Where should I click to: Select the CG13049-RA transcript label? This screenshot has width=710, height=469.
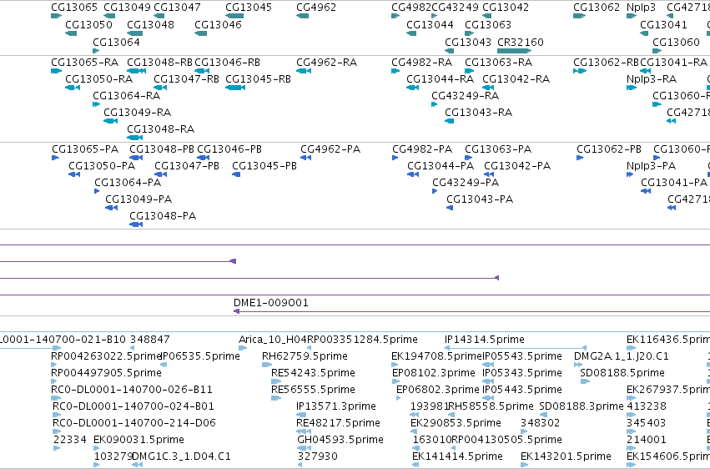click(x=137, y=113)
